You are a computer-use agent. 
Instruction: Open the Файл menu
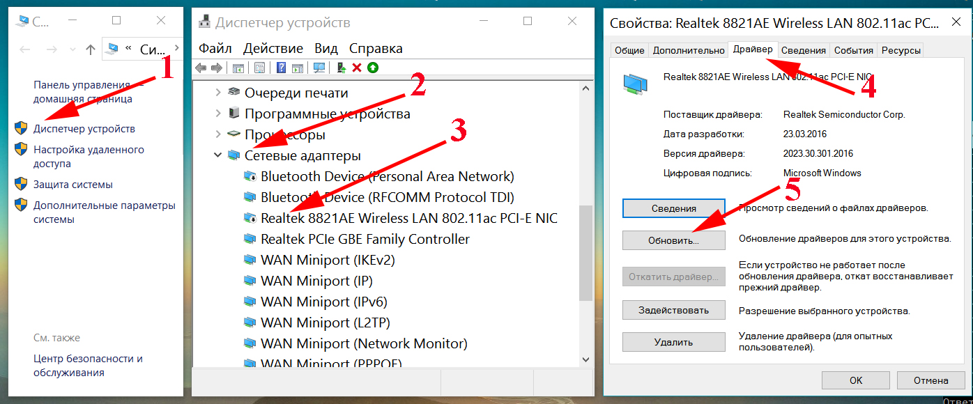[x=215, y=48]
